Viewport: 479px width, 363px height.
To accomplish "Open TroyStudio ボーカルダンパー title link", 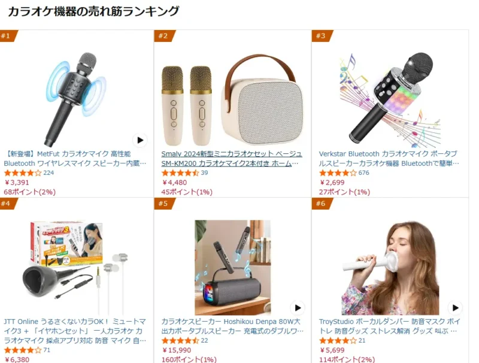I will [x=390, y=326].
